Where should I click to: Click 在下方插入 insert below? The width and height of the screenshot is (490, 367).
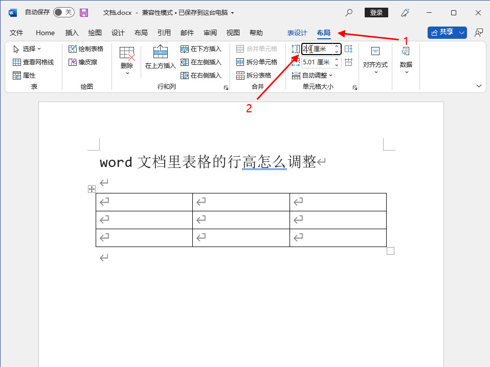tap(201, 49)
